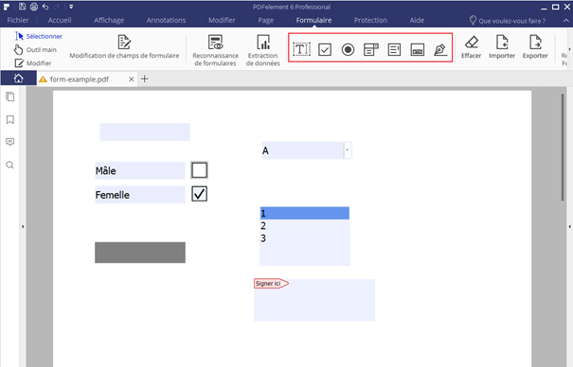
Task: Open the Fichier menu
Action: click(x=18, y=20)
